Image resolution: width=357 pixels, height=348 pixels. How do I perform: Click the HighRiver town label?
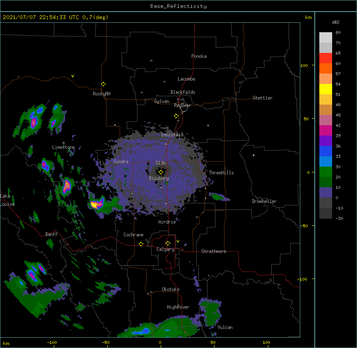click(x=178, y=307)
